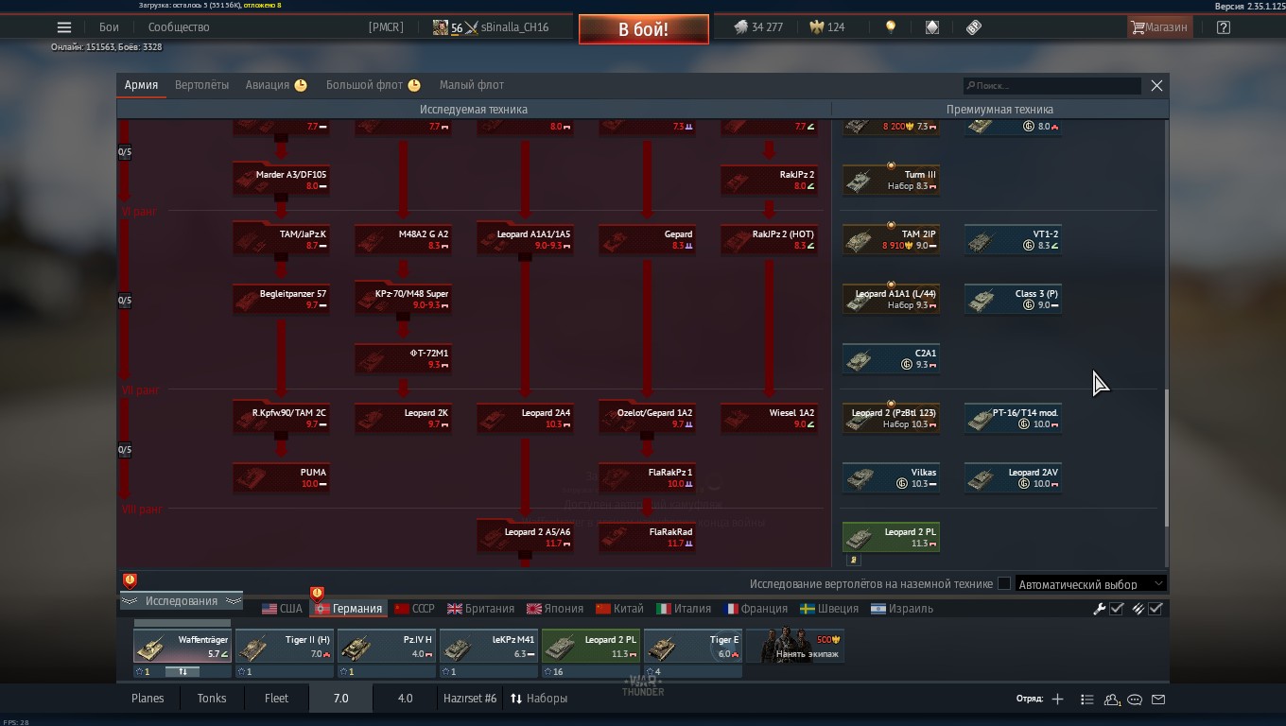Viewport: 1286px width, 726px height.
Task: Select Waffenträger crew slot
Action: (182, 648)
